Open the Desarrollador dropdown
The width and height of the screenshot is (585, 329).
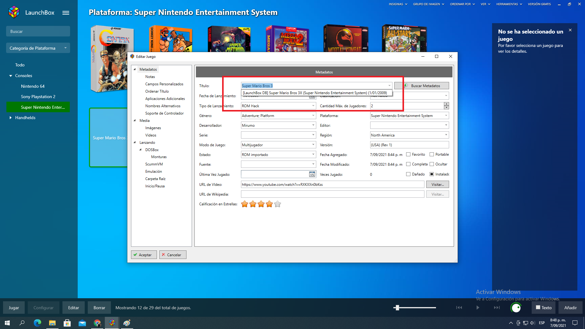[313, 125]
